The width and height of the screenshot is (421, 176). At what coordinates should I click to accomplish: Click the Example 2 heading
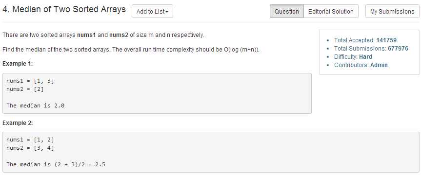[x=18, y=123]
